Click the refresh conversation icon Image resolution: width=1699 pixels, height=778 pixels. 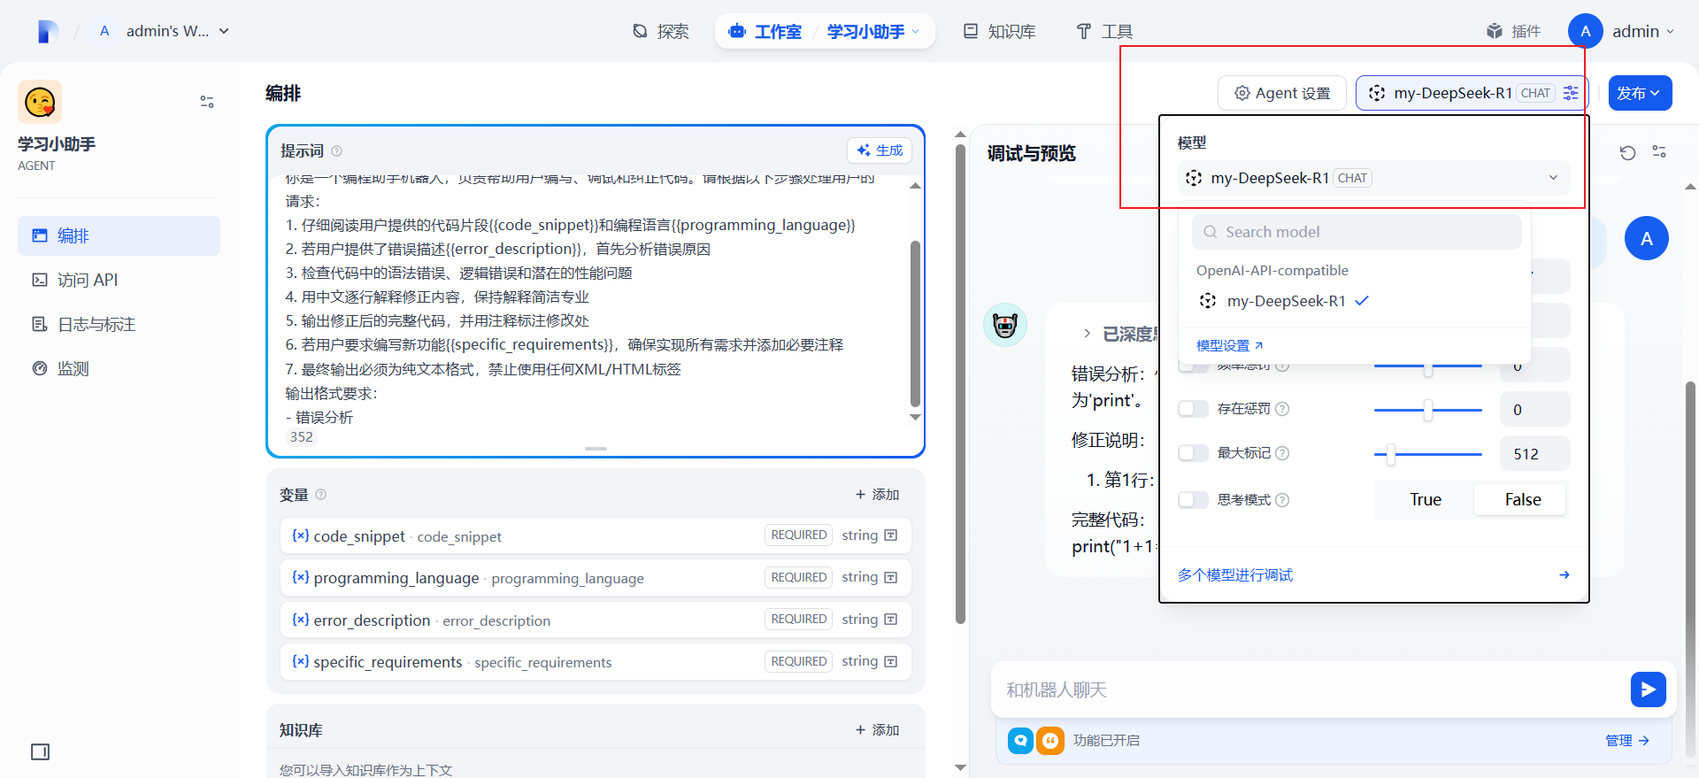(1627, 152)
